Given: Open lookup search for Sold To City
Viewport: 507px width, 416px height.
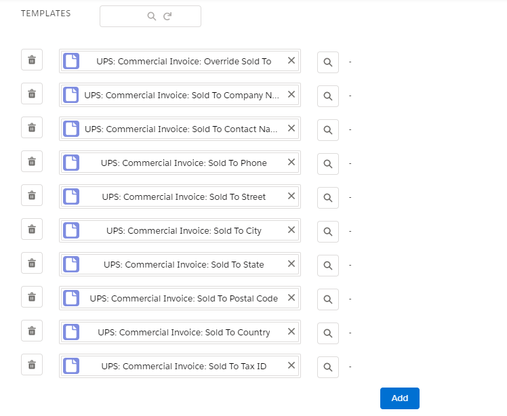Looking at the screenshot, I should [x=328, y=232].
